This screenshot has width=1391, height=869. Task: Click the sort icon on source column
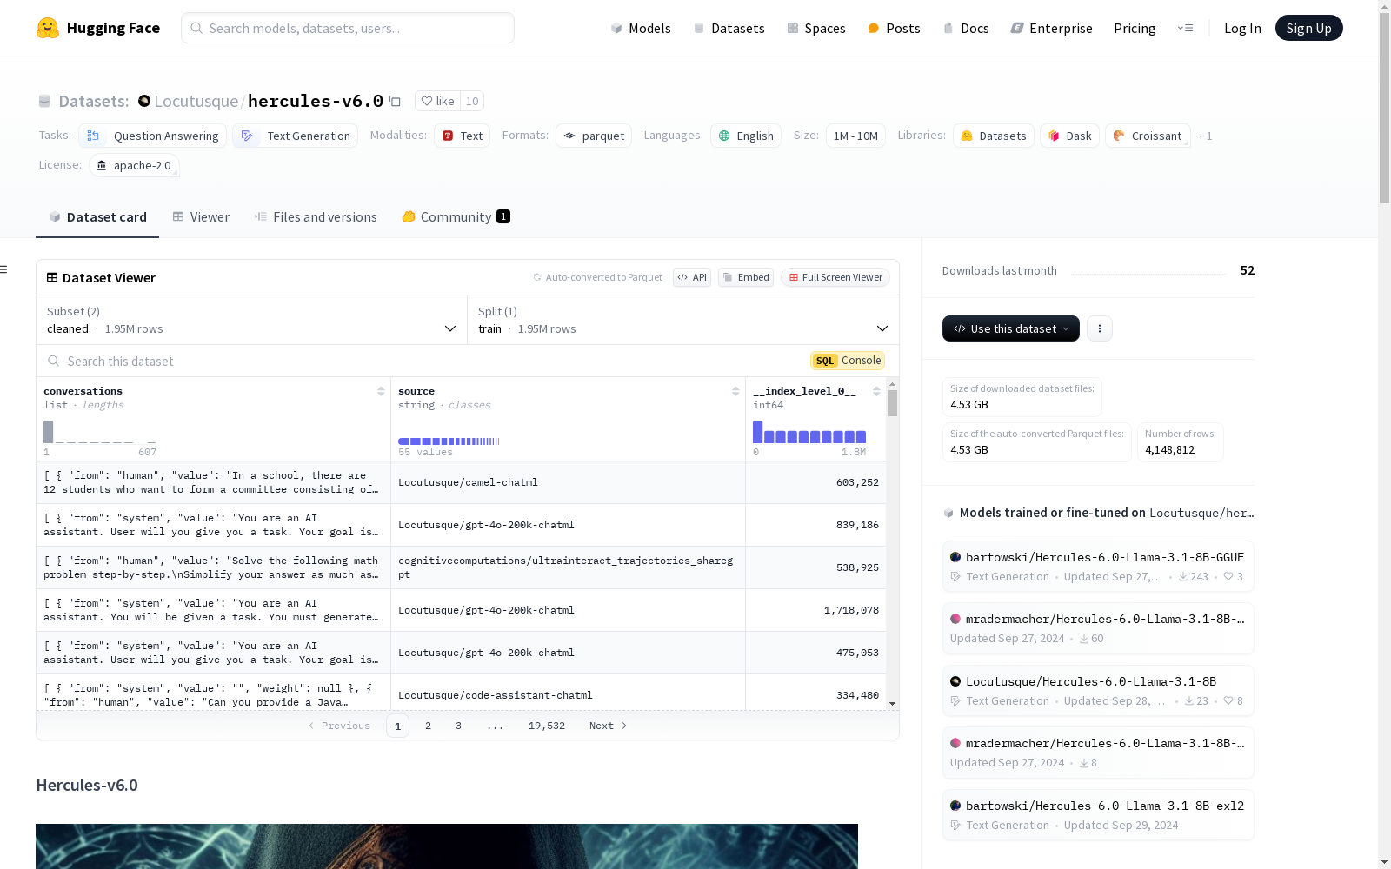tap(735, 391)
